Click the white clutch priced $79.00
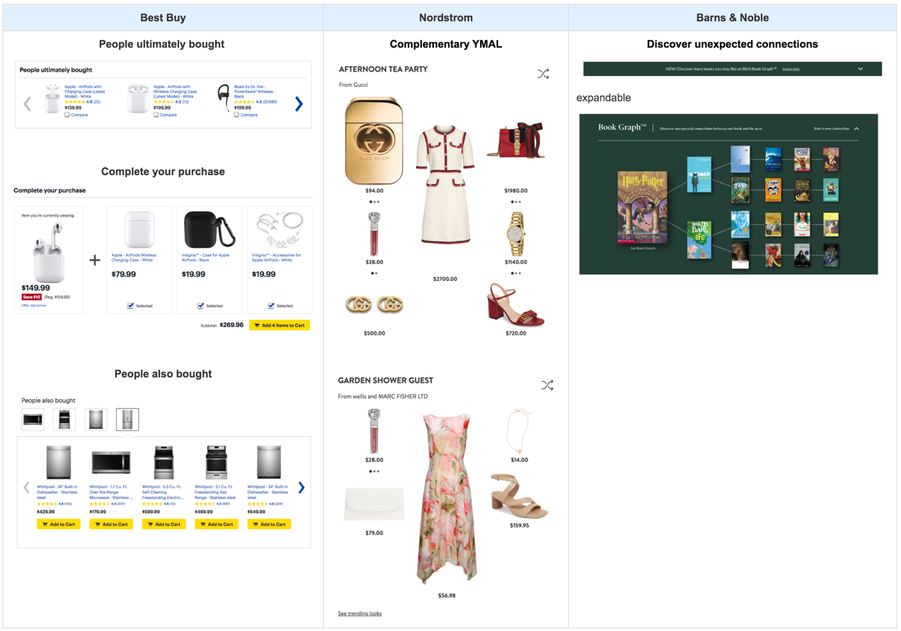The image size is (901, 631). (374, 504)
